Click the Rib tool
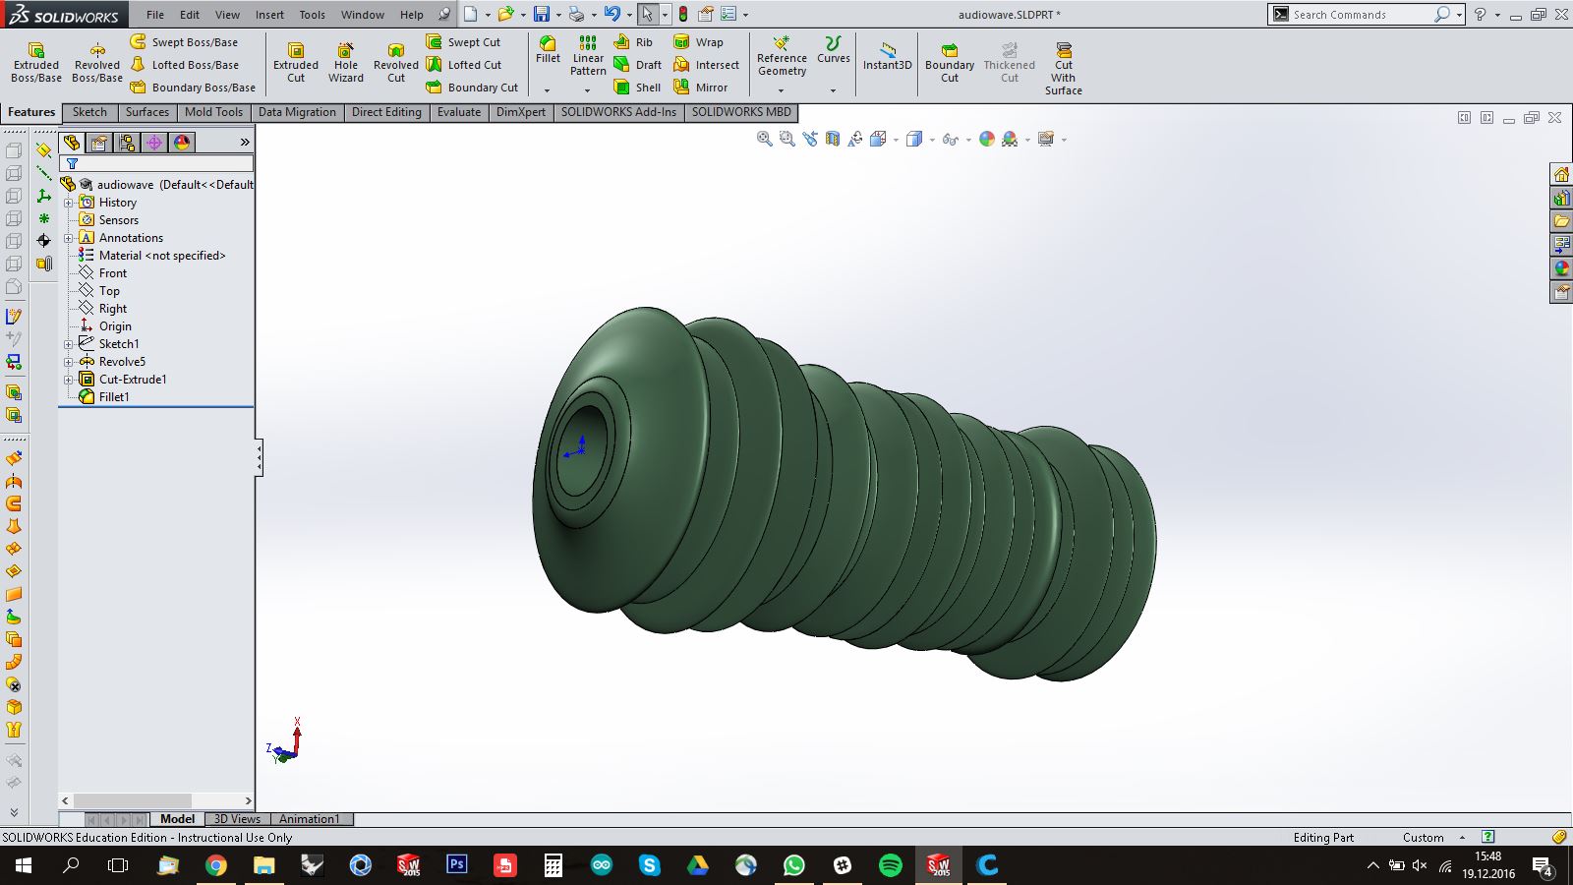Screen dimensions: 1573x885 (x=633, y=42)
